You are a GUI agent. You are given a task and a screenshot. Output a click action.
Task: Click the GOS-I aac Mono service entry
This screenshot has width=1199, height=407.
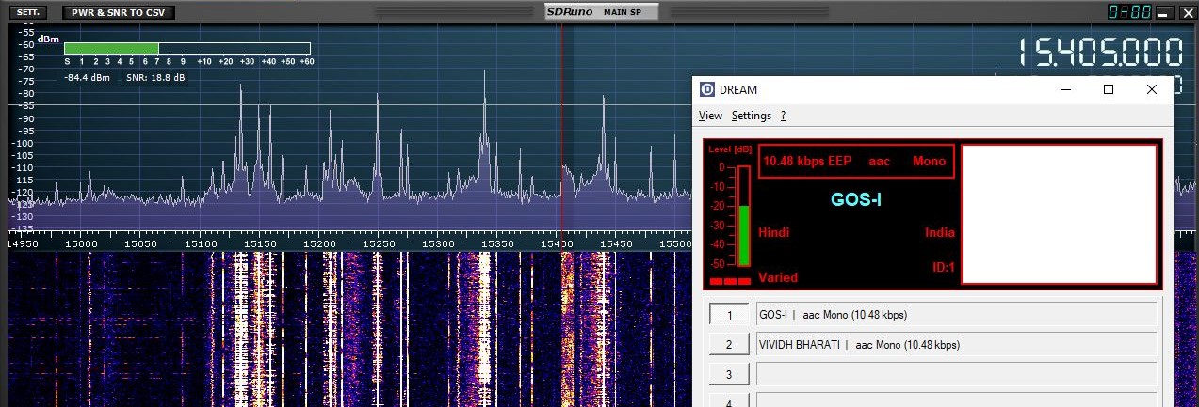(x=956, y=315)
